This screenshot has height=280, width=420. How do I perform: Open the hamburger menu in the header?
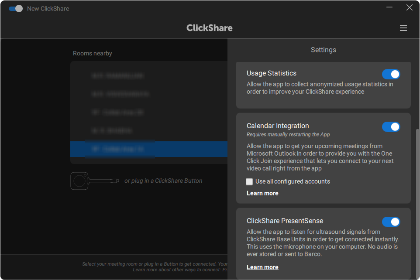tap(403, 28)
